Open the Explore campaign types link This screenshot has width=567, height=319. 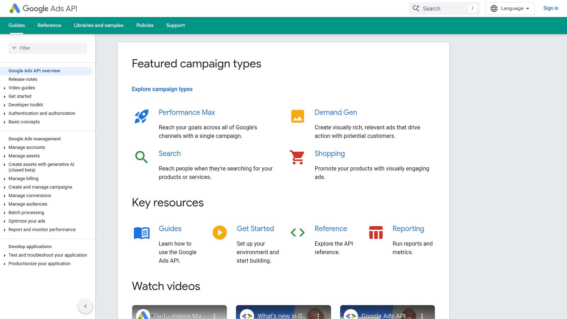162,89
